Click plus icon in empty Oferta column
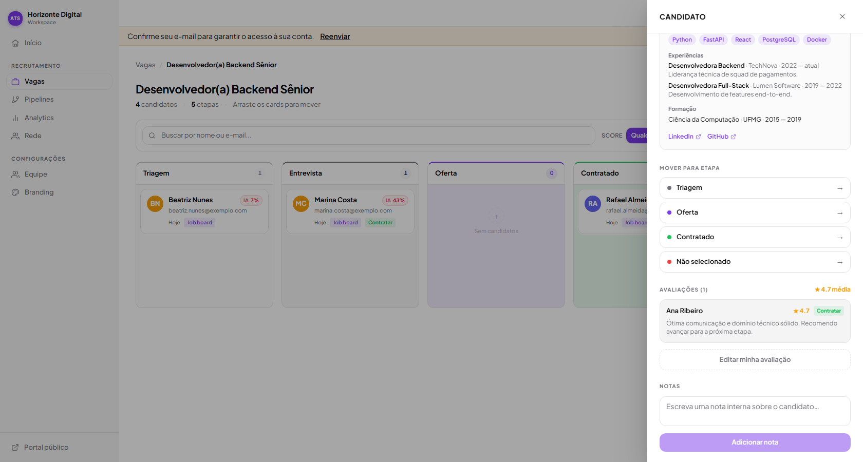The image size is (863, 462). click(496, 217)
